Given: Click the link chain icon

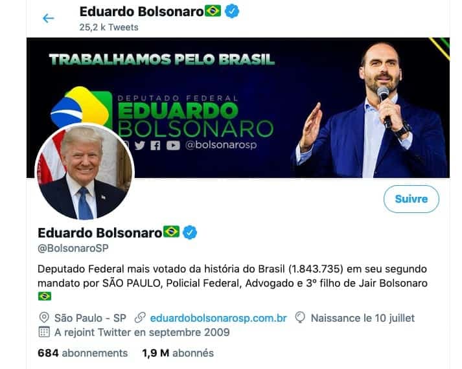Looking at the screenshot, I should click(x=140, y=318).
